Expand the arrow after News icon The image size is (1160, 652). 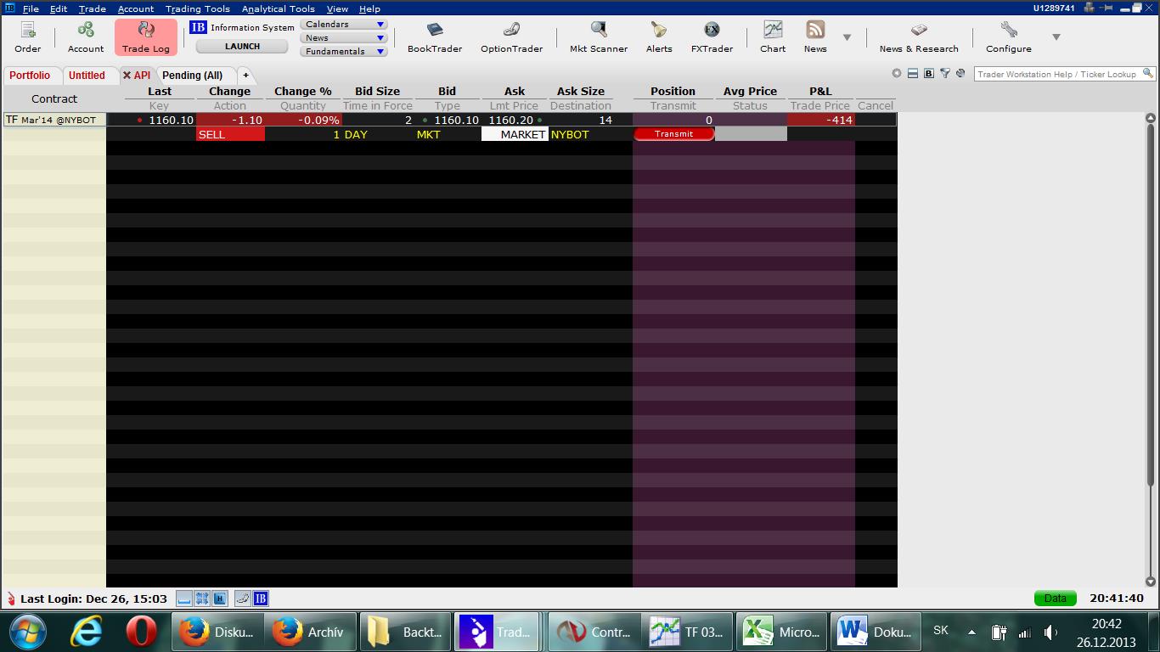pyautogui.click(x=847, y=37)
